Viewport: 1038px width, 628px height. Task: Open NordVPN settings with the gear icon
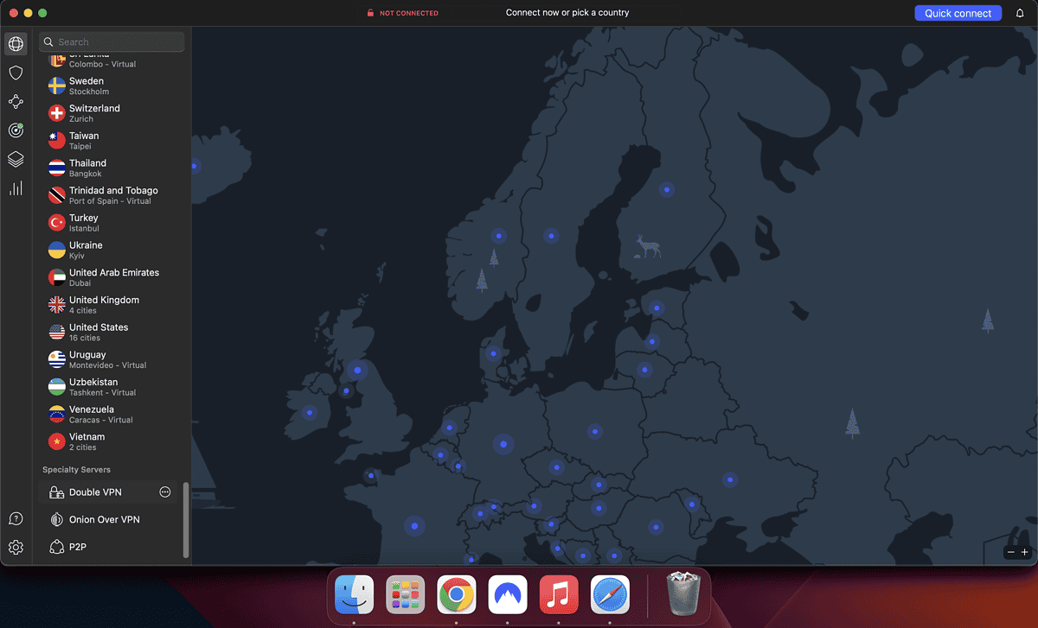point(16,547)
